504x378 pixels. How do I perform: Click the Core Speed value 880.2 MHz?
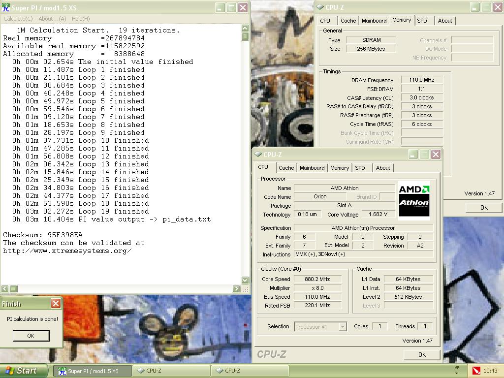click(317, 279)
